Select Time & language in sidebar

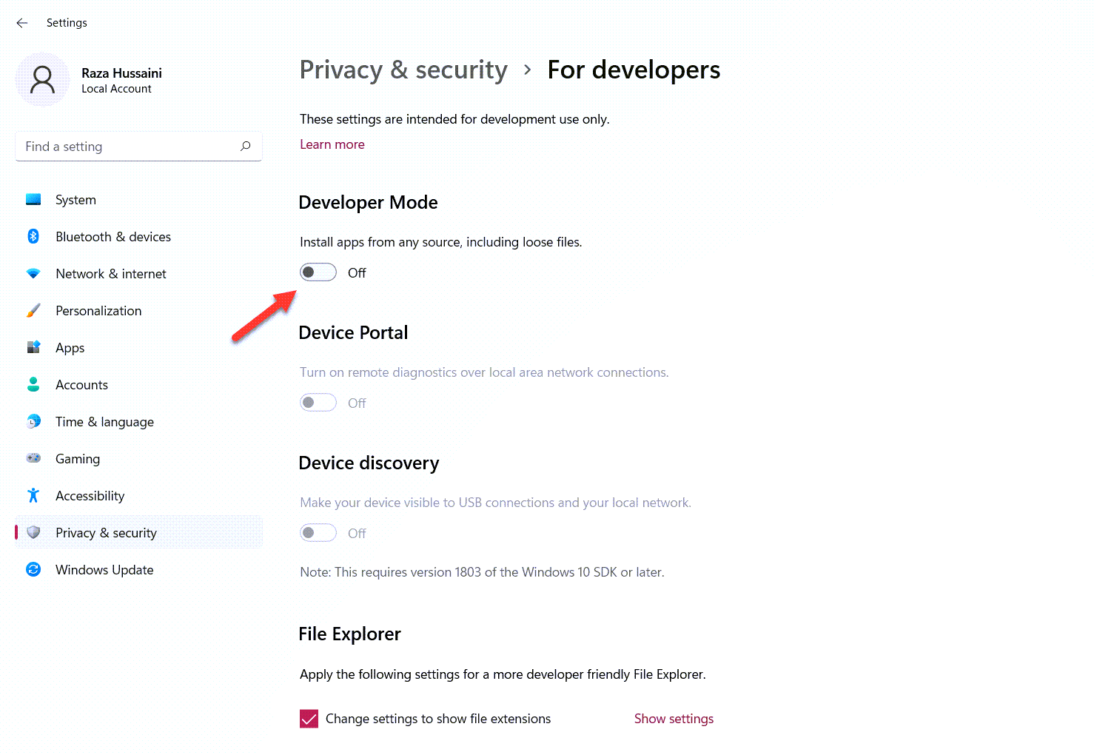point(104,422)
